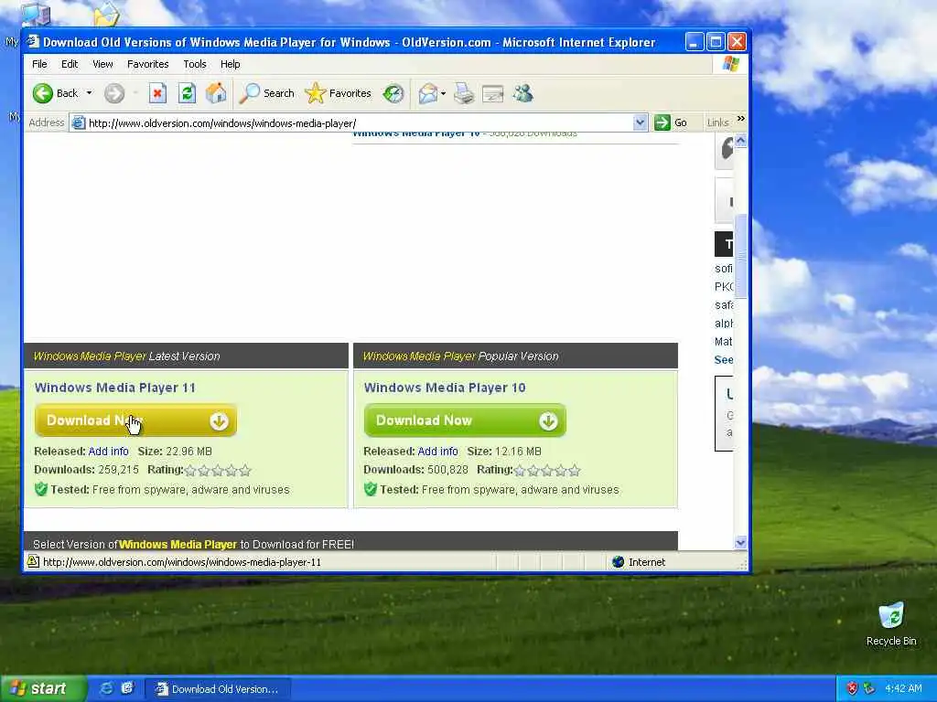Click the scrollbar up arrow
Viewport: 937px width, 702px height.
click(x=740, y=141)
